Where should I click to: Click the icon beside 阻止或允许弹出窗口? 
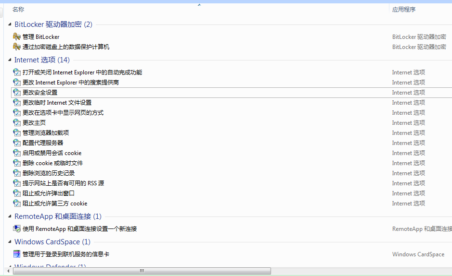tap(17, 193)
